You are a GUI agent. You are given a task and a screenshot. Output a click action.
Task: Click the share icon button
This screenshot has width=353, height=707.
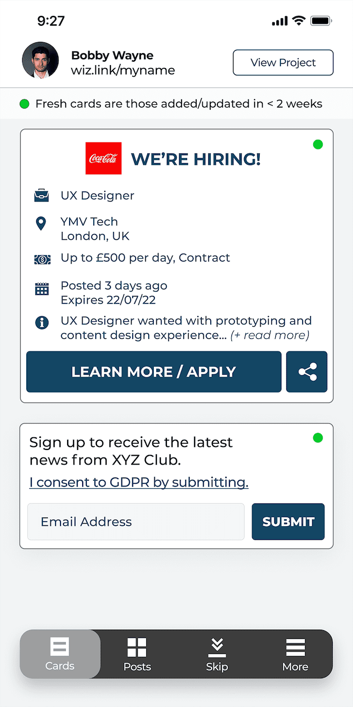[307, 372]
